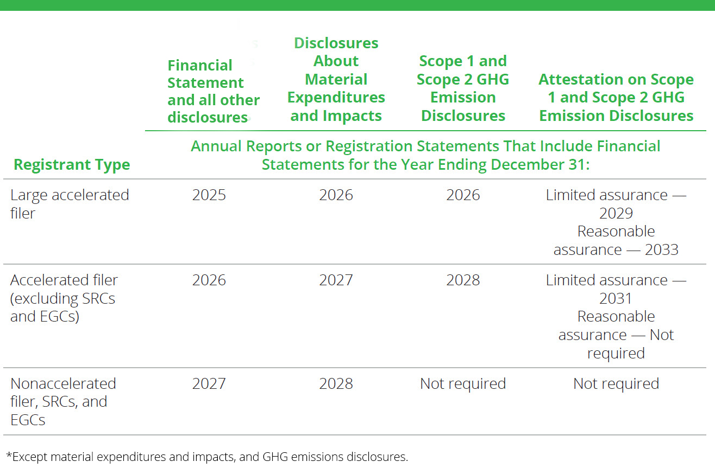The width and height of the screenshot is (715, 468).
Task: Select the "Registrant Type" column header
Action: [71, 165]
